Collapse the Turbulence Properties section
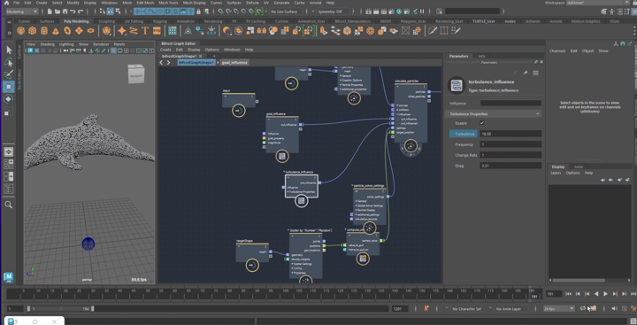 [x=538, y=114]
